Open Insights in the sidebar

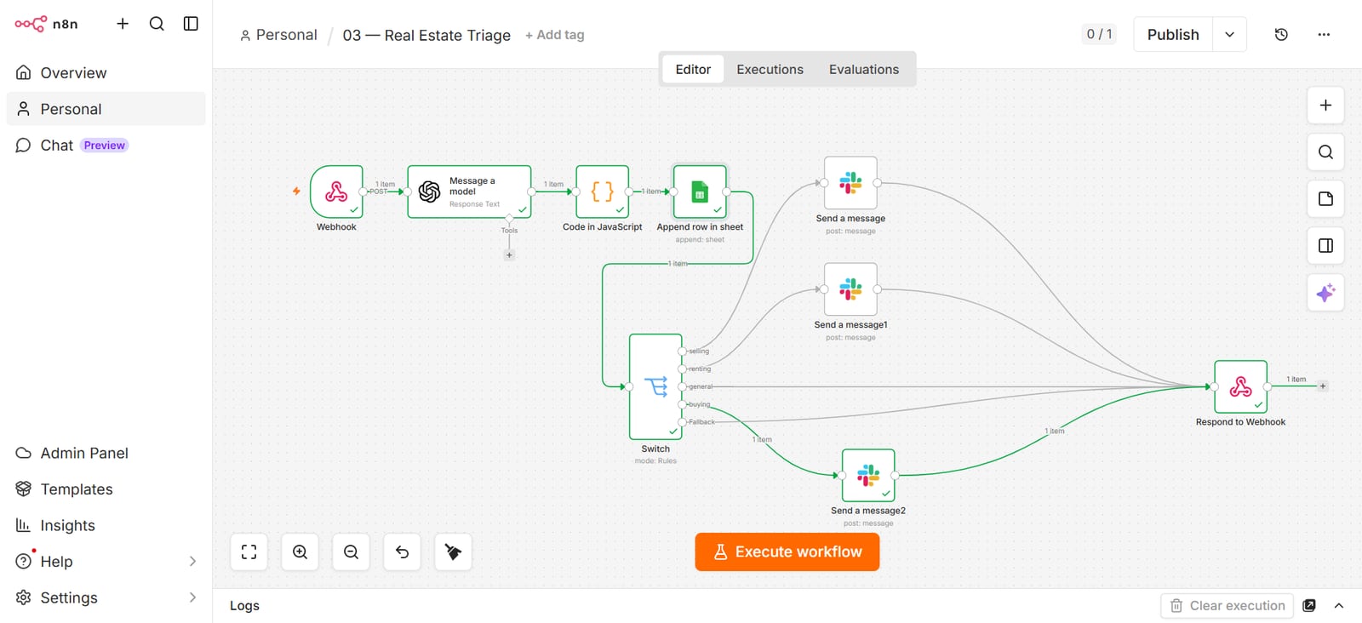coord(106,526)
